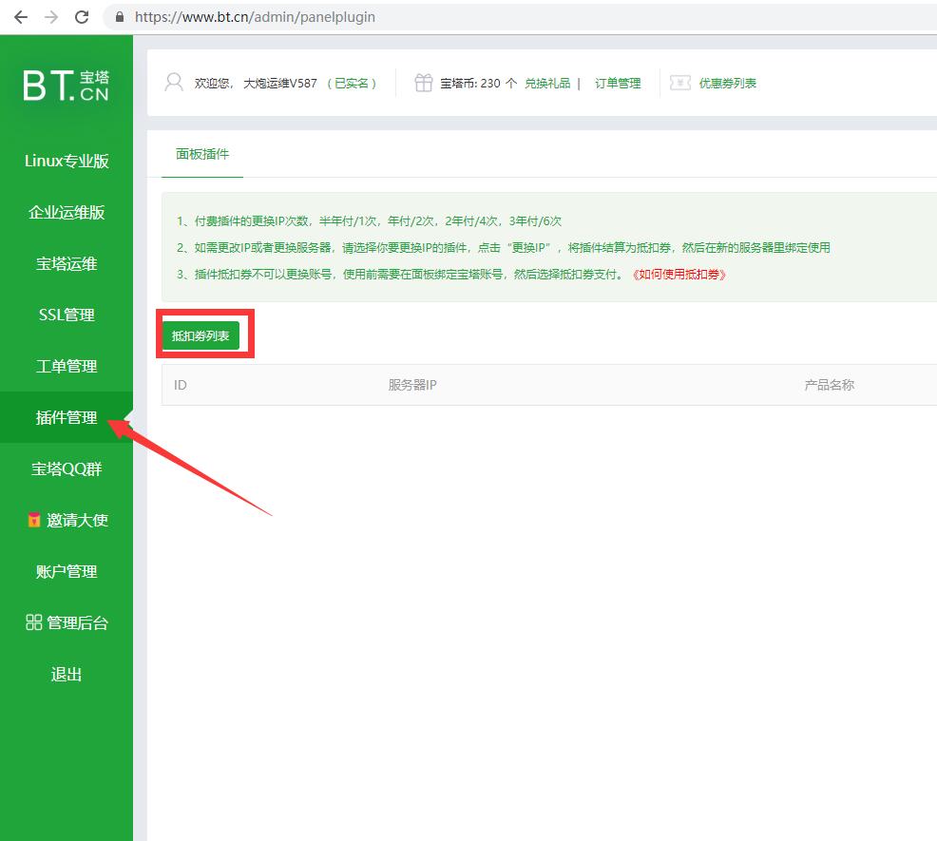Image resolution: width=937 pixels, height=841 pixels.
Task: Click the BT.CN logo
Action: pyautogui.click(x=67, y=86)
